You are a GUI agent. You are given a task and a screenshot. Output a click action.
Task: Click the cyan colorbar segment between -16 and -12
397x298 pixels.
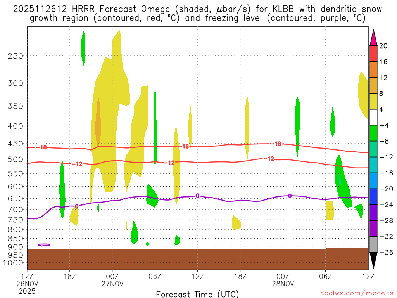pos(373,165)
